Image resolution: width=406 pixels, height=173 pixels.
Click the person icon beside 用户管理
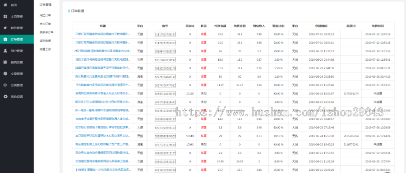point(5,51)
